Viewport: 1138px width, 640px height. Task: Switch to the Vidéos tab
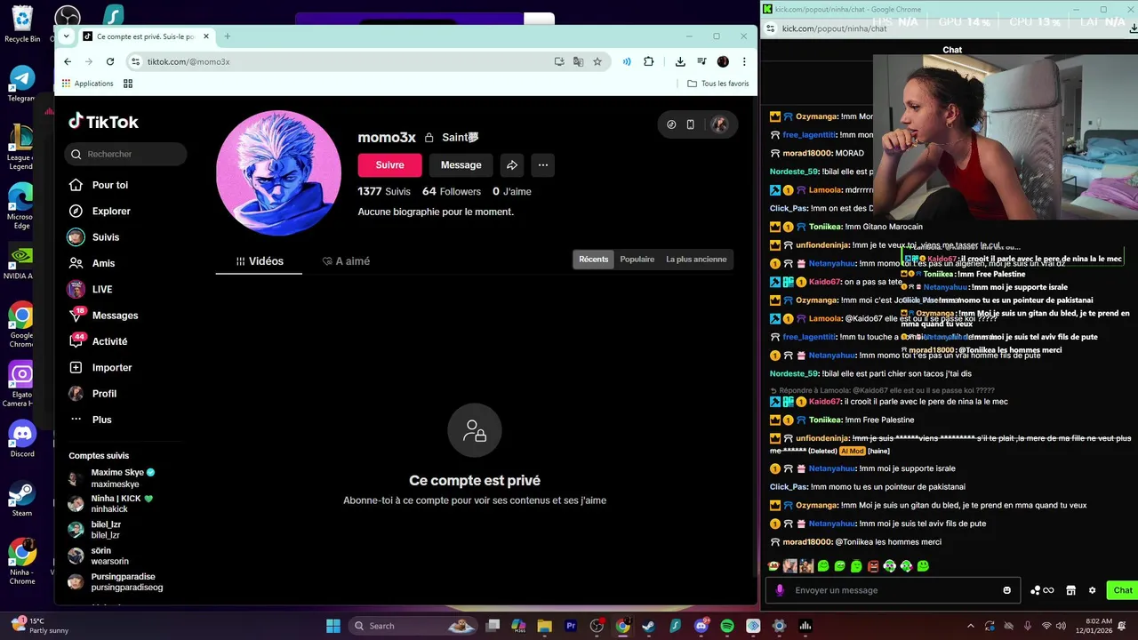click(259, 261)
